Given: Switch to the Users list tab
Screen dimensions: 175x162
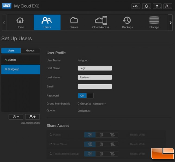Looking at the screenshot, I should [x=11, y=51].
